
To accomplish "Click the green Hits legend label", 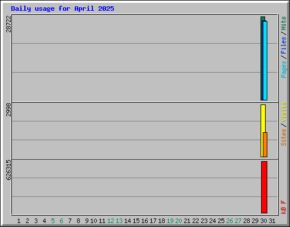I will click(x=284, y=23).
